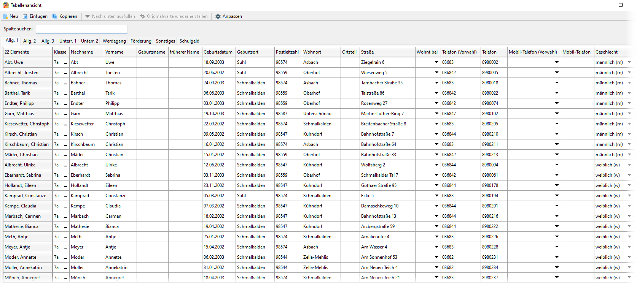
Task: Open Mobil-Telefon Vorwahl dropdown for Kirsch, Christian
Action: tap(557, 134)
